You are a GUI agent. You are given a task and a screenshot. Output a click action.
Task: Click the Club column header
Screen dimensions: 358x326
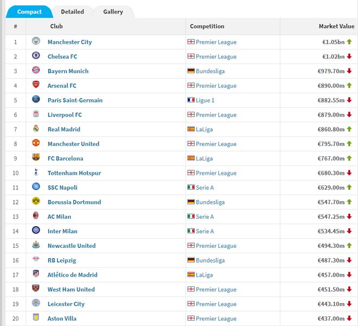coord(56,26)
